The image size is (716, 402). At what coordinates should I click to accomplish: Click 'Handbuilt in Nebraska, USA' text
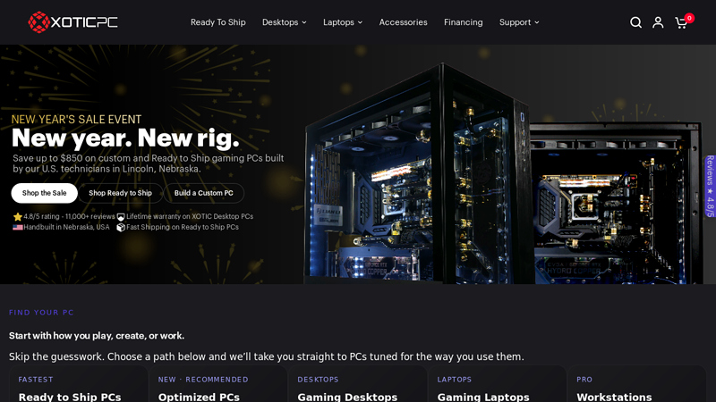[66, 227]
